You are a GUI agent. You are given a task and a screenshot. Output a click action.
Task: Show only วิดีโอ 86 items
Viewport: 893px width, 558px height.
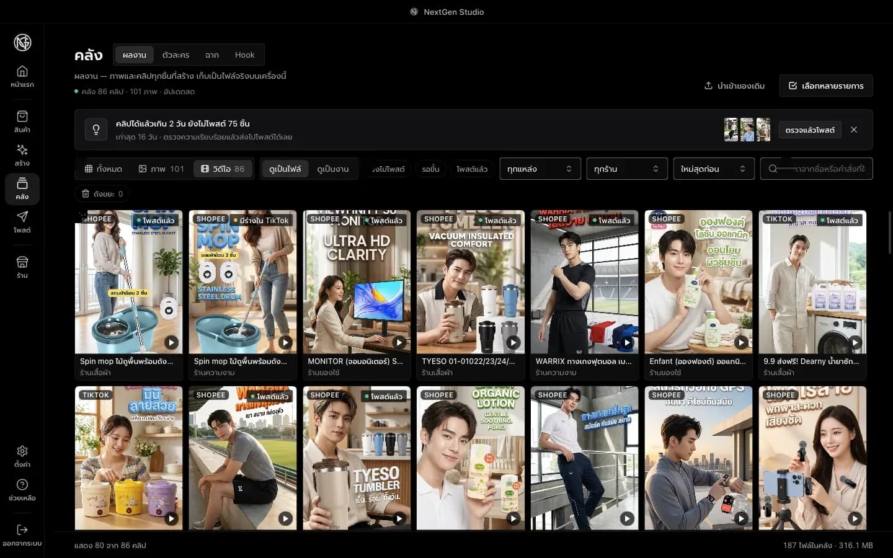pos(223,169)
